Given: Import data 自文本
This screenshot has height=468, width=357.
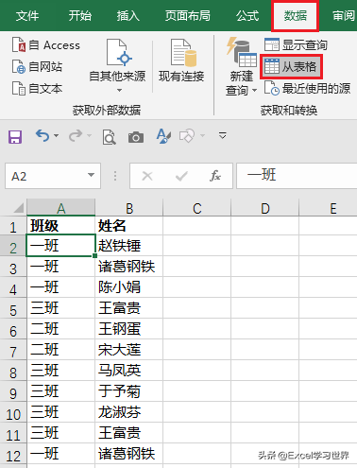Looking at the screenshot, I should point(37,88).
